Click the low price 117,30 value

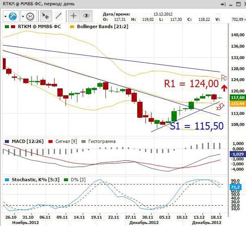[x=176, y=19]
